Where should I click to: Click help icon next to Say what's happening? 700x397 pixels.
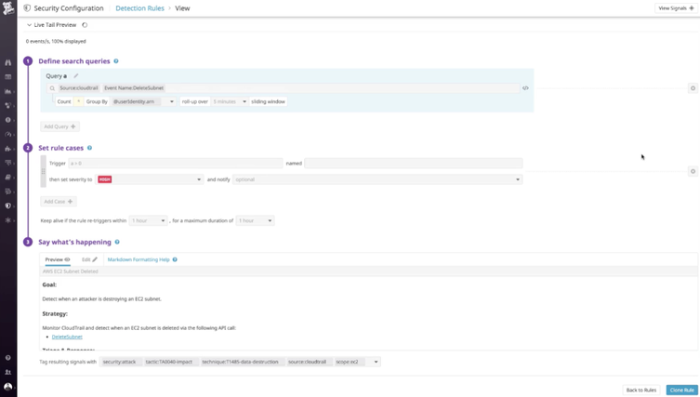pyautogui.click(x=117, y=242)
